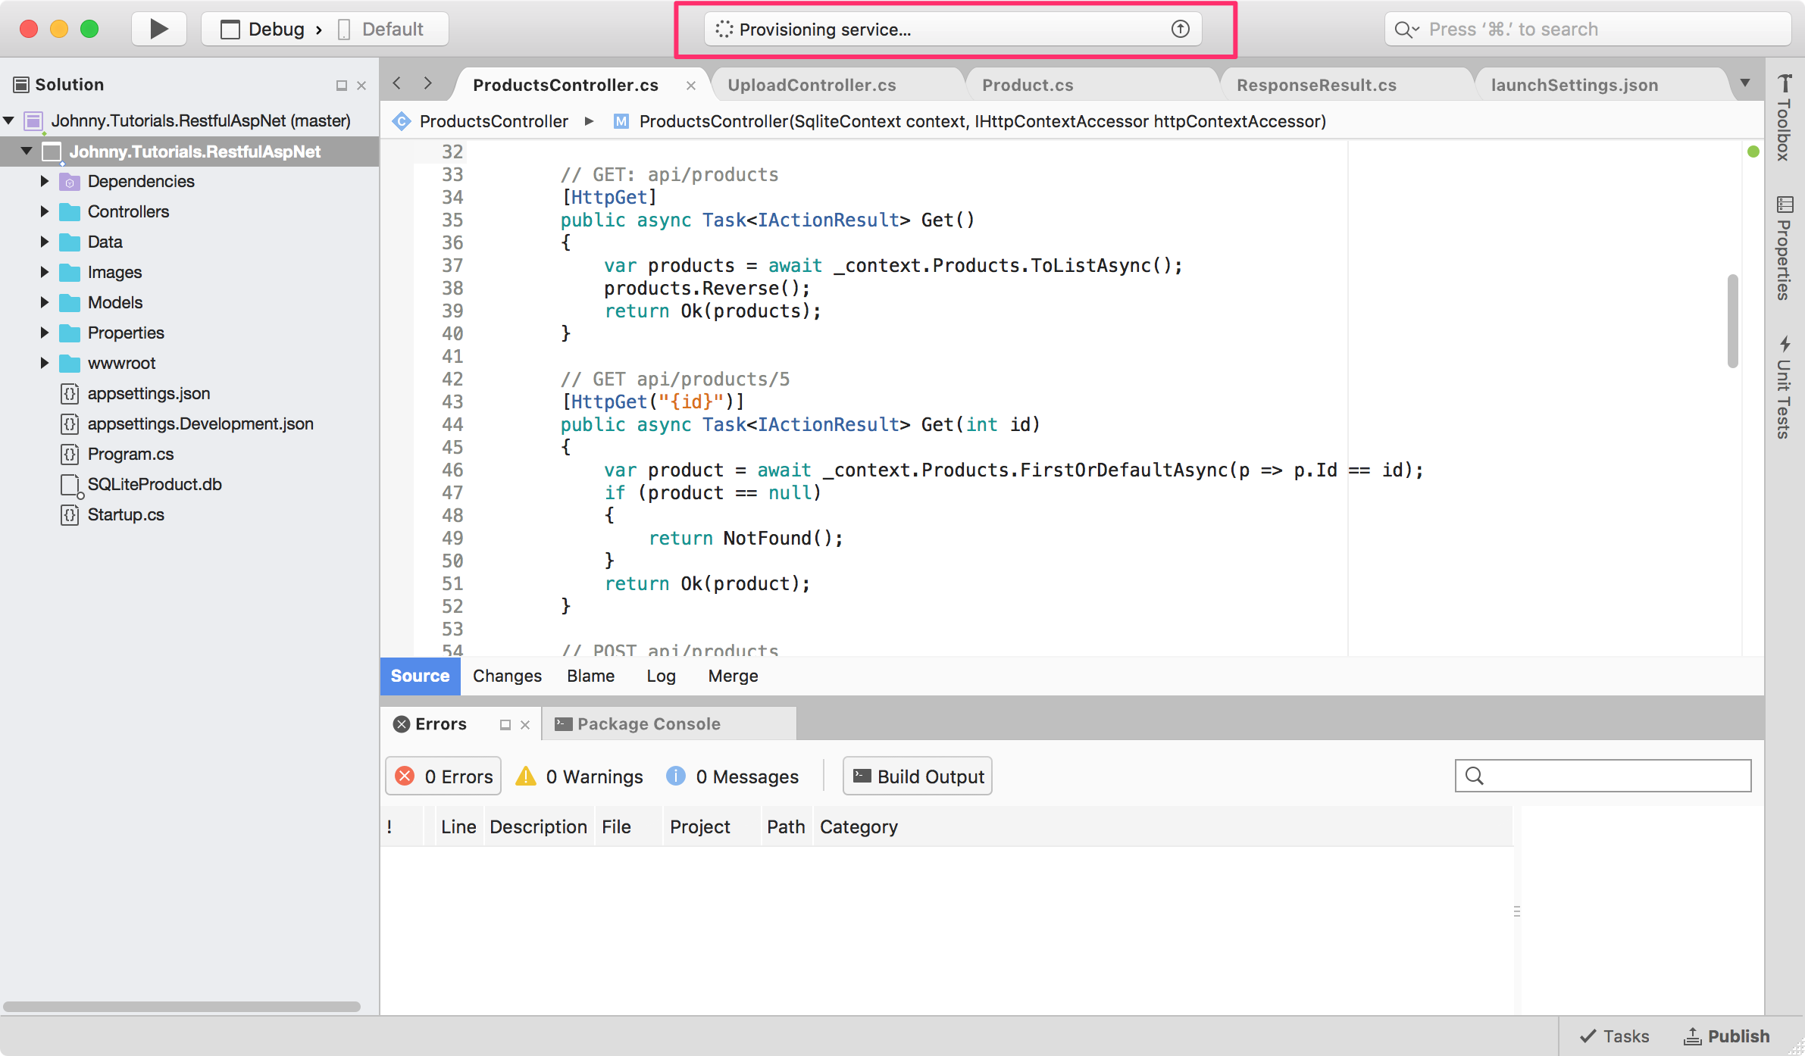Expand the Dependencies folder
Screen dimensions: 1805x1056
click(44, 181)
